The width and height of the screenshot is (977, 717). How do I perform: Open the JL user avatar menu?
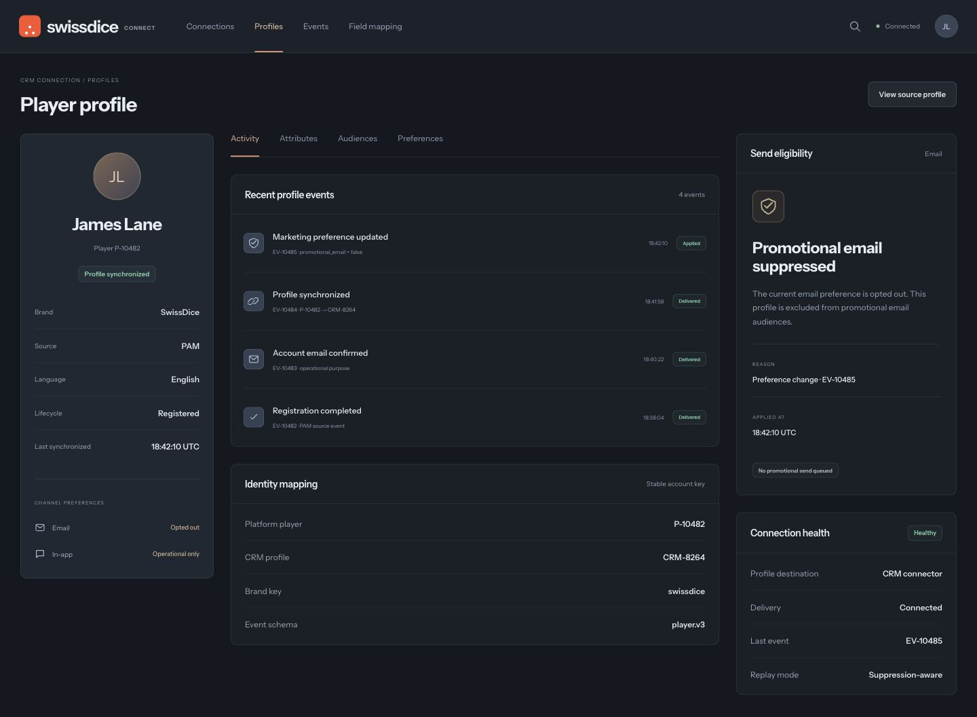(x=946, y=26)
